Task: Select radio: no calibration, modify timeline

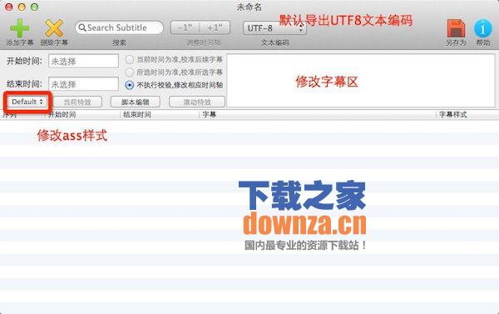Action: coord(129,85)
